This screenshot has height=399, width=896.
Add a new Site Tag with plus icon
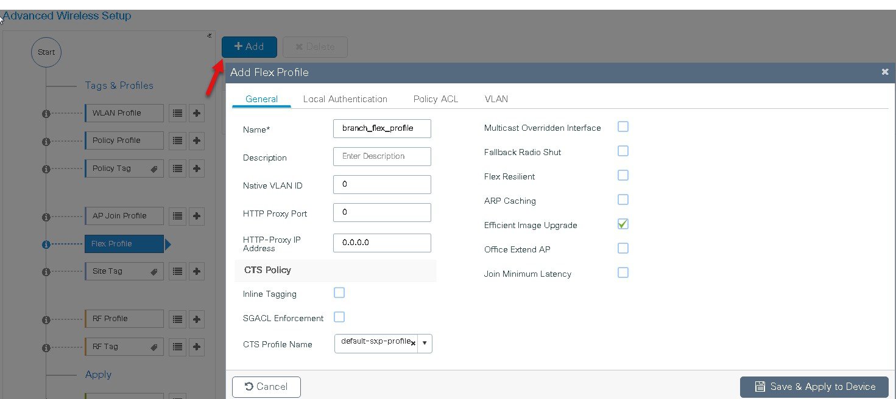[197, 271]
